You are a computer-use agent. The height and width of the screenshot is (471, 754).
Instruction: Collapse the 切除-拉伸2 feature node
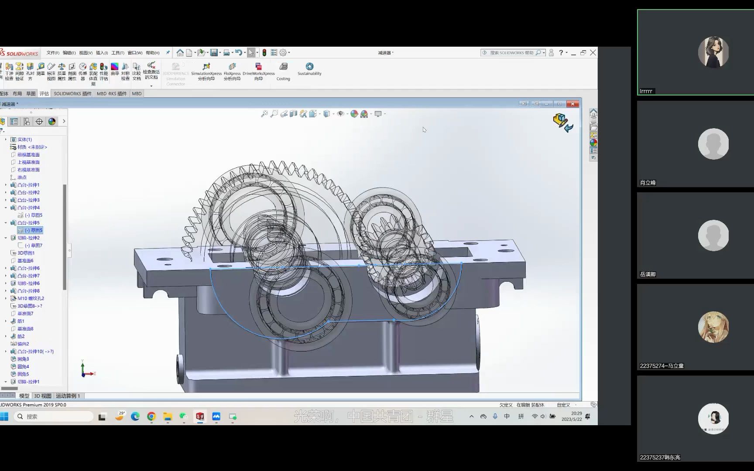[x=6, y=238]
